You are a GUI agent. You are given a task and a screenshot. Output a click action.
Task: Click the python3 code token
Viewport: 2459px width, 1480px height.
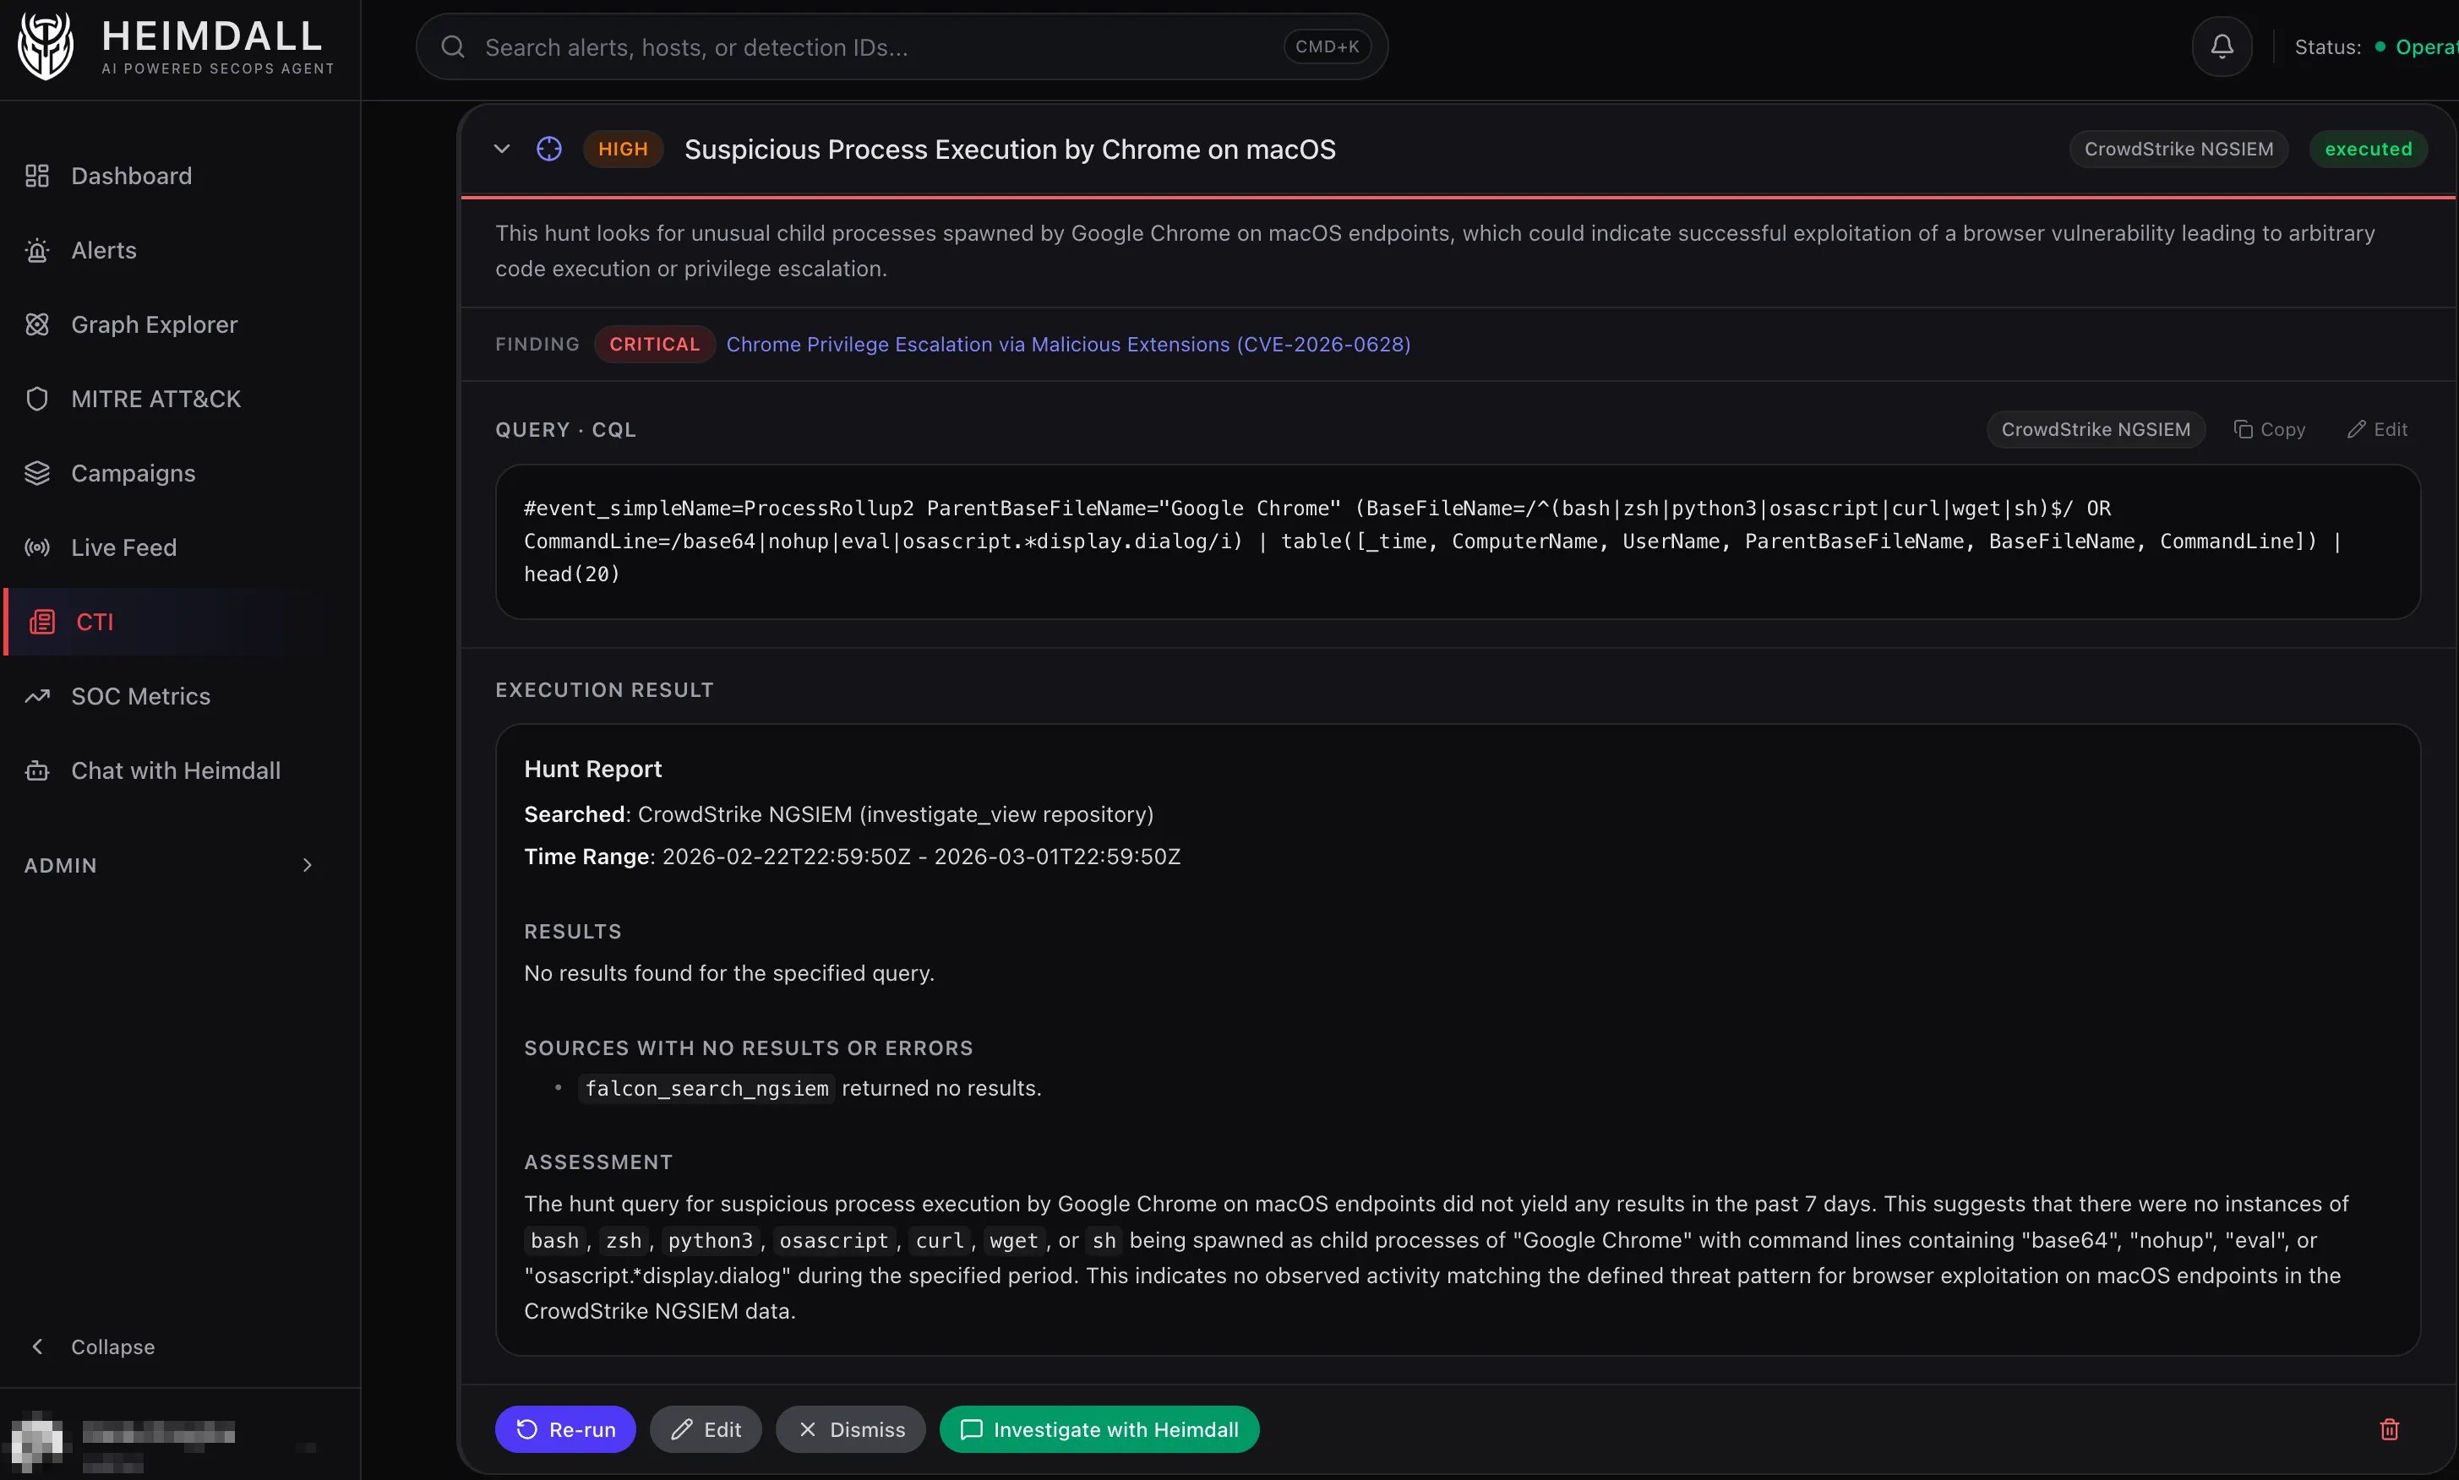click(x=711, y=1241)
